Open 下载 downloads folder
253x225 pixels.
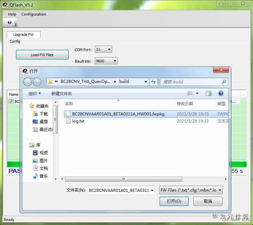tap(40, 114)
